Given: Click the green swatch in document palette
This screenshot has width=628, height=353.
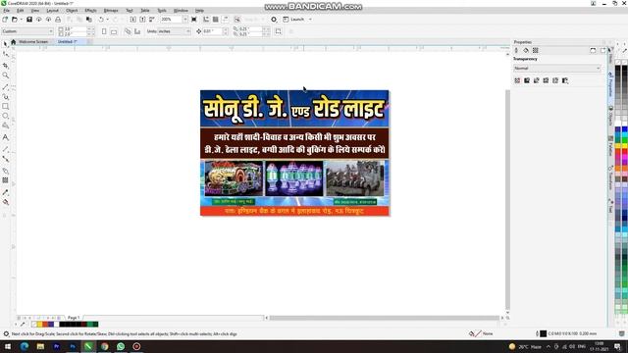Looking at the screenshot, I should pos(90,325).
